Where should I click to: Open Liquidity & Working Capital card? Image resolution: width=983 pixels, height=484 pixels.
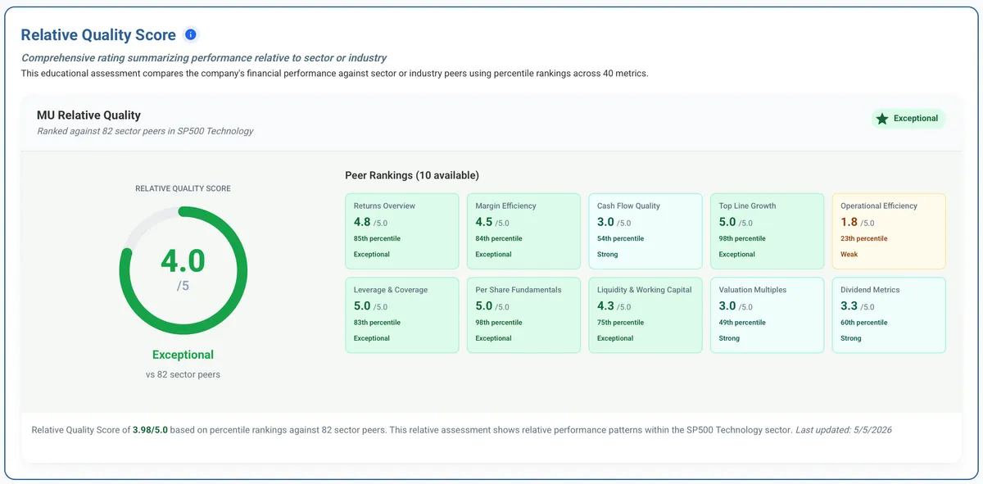[x=646, y=315]
